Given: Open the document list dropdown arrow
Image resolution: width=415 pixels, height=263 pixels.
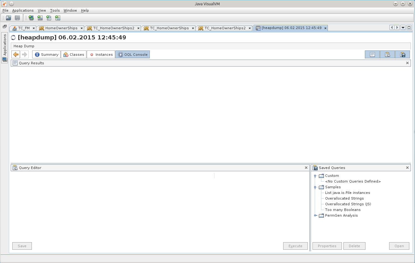Looking at the screenshot, I should (403, 28).
